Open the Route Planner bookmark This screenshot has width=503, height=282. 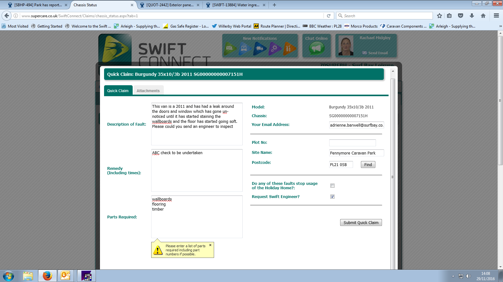coord(277,26)
